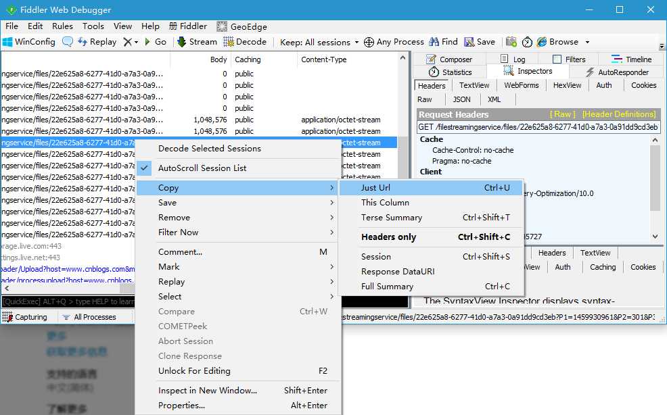Expand the Mark submenu arrow
The width and height of the screenshot is (667, 415).
(331, 267)
